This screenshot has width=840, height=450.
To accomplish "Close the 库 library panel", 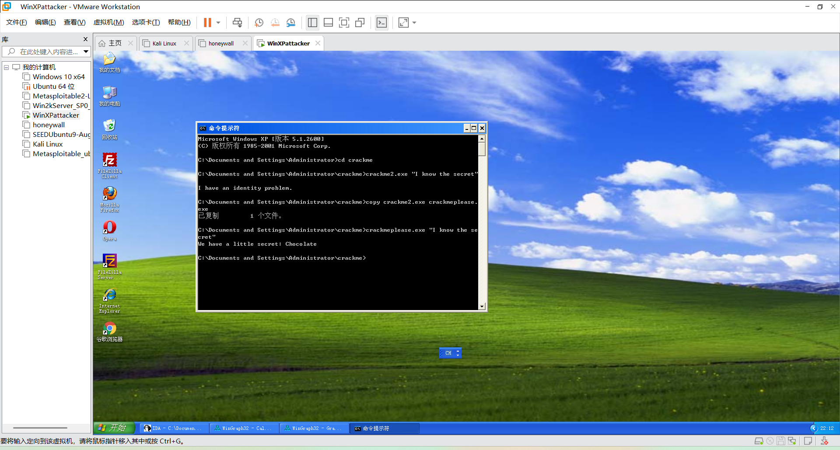I will tap(85, 39).
